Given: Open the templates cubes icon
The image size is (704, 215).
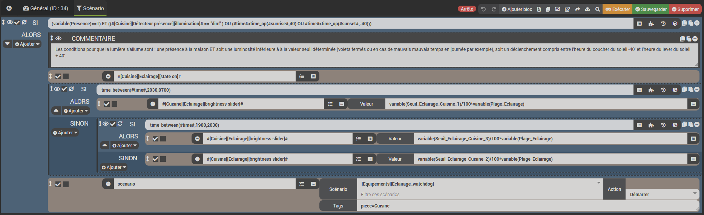Looking at the screenshot, I should (587, 9).
